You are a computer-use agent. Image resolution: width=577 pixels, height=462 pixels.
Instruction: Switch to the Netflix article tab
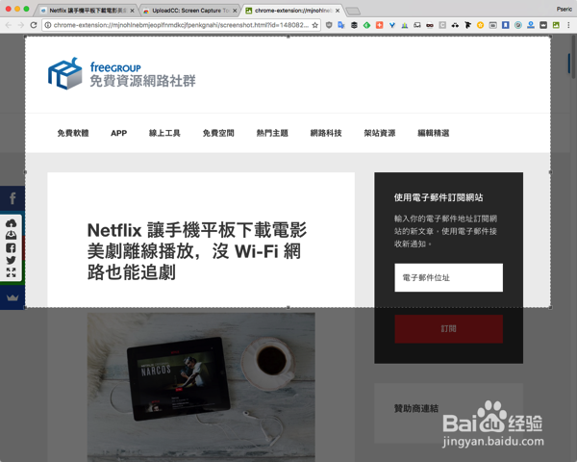pos(87,11)
